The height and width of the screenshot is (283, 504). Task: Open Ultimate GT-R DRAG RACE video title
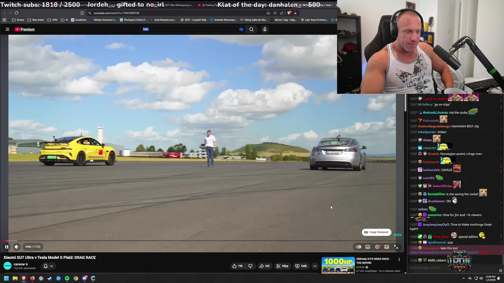[x=373, y=261]
